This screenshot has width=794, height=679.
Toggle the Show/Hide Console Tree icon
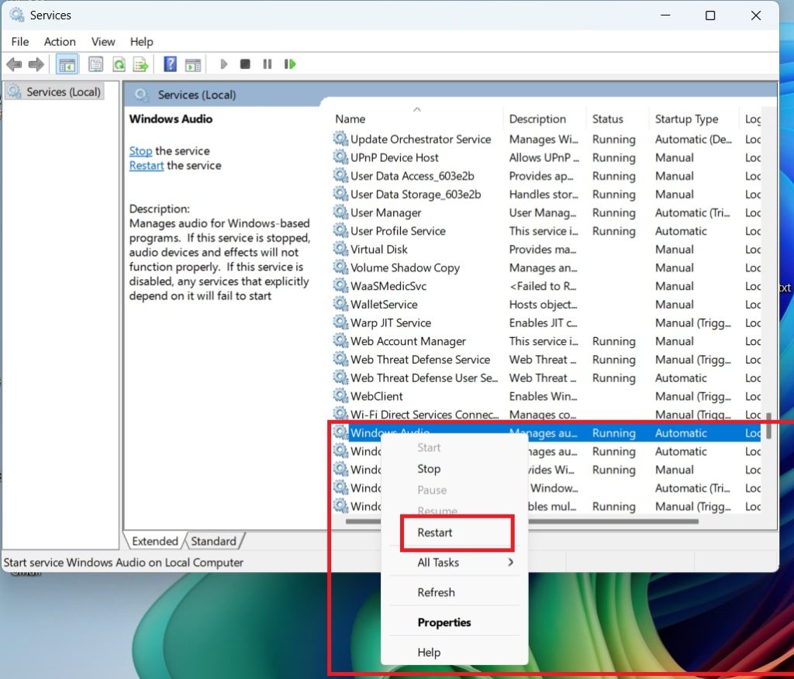coord(67,64)
